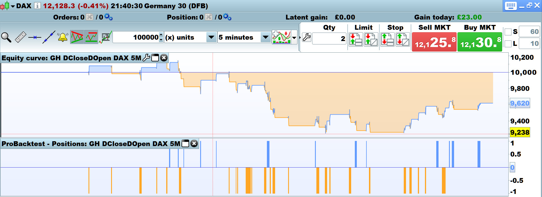The image size is (542, 197).
Task: Select the magnifying glass zoom tool
Action: (x=6, y=37)
